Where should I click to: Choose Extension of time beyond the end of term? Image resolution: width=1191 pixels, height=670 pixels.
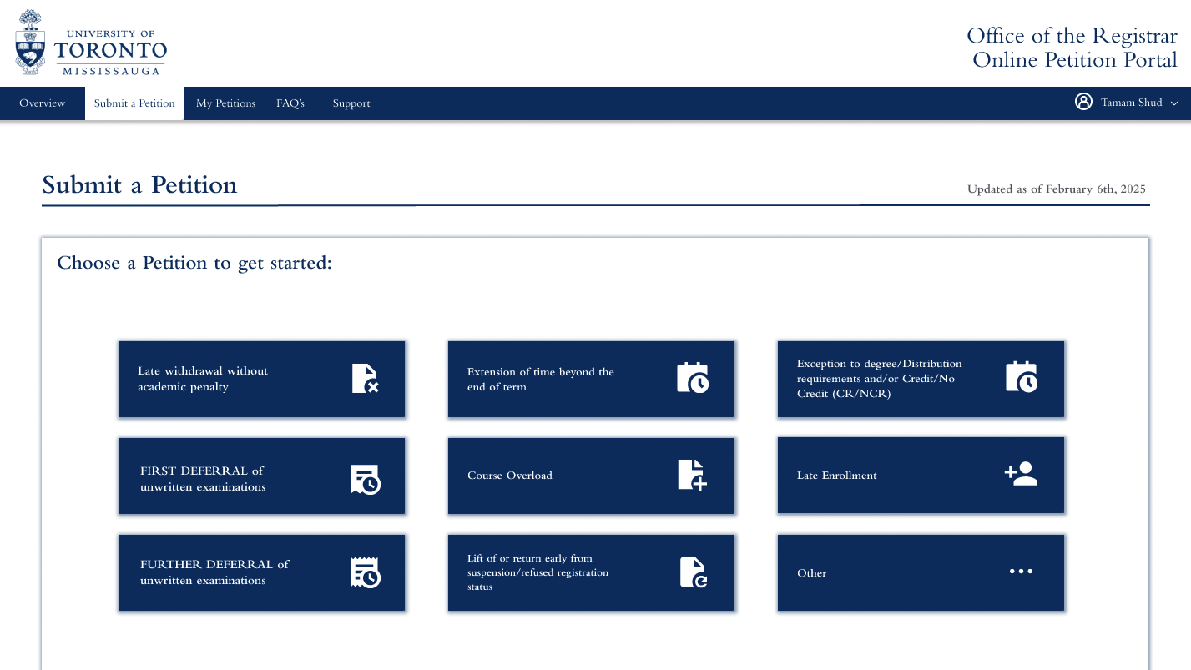(591, 379)
